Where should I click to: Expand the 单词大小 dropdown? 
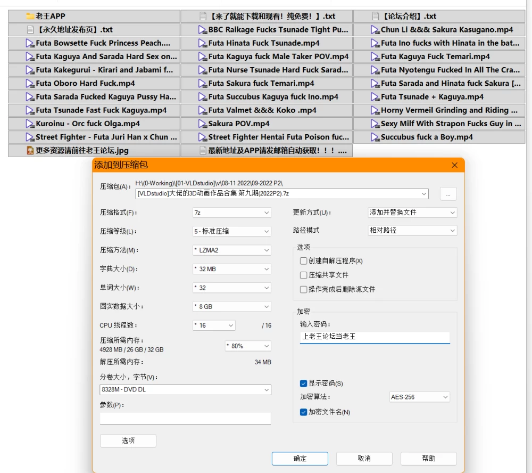pyautogui.click(x=232, y=288)
